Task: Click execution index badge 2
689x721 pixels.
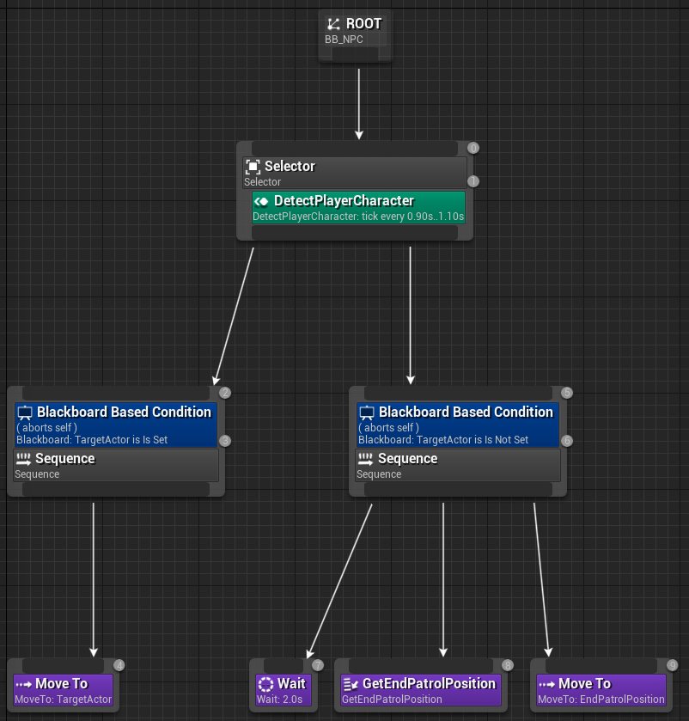Action: point(225,393)
